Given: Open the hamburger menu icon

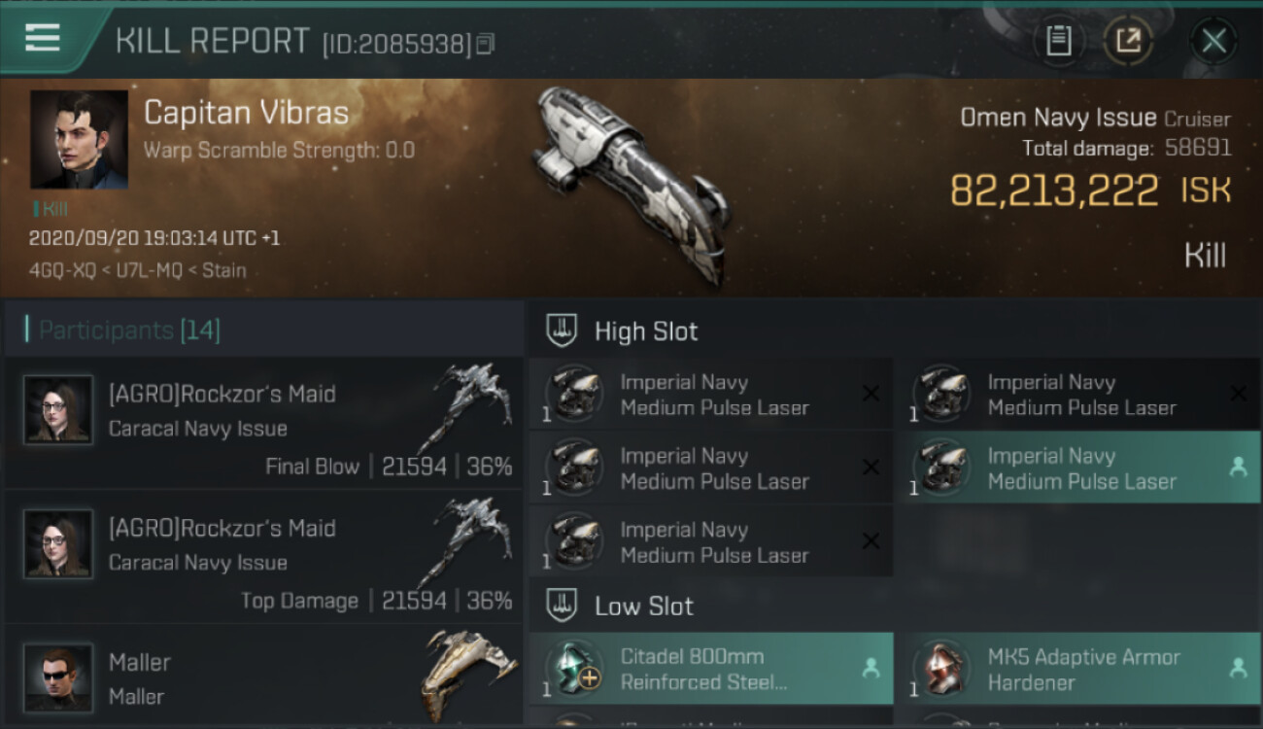Looking at the screenshot, I should pos(43,40).
